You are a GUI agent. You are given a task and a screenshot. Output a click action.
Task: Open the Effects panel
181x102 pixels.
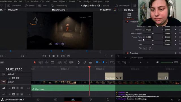[x=30, y=6]
